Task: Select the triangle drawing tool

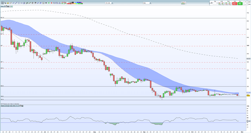Action: click(x=59, y=3)
